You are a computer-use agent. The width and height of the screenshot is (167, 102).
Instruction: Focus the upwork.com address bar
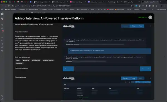71,6
